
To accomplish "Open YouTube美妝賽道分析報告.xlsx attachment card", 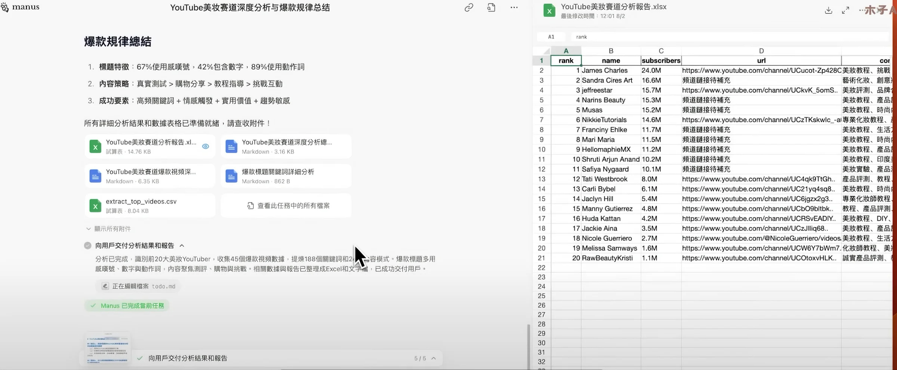I will [x=150, y=146].
